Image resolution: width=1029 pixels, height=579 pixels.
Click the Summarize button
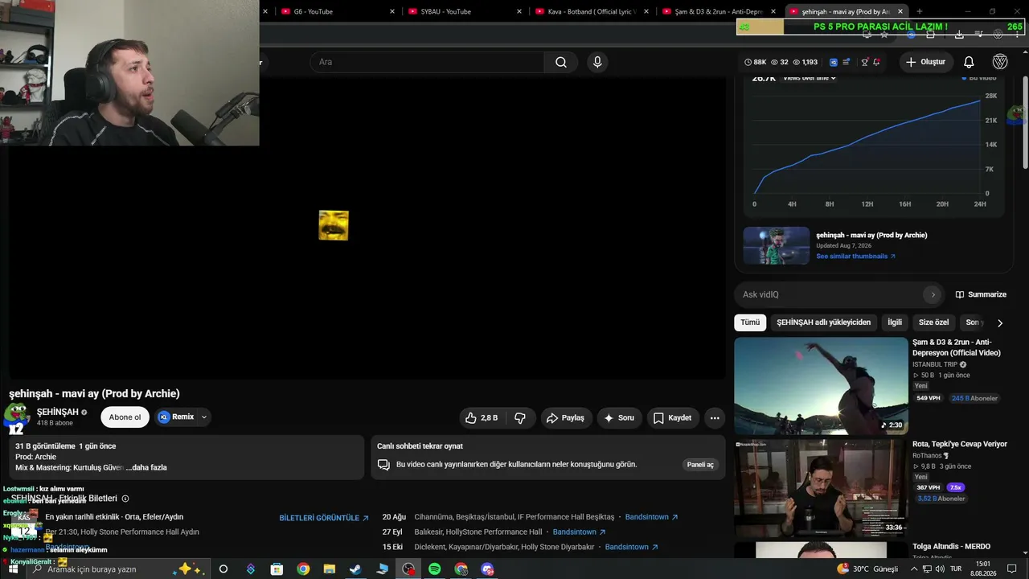[981, 294]
